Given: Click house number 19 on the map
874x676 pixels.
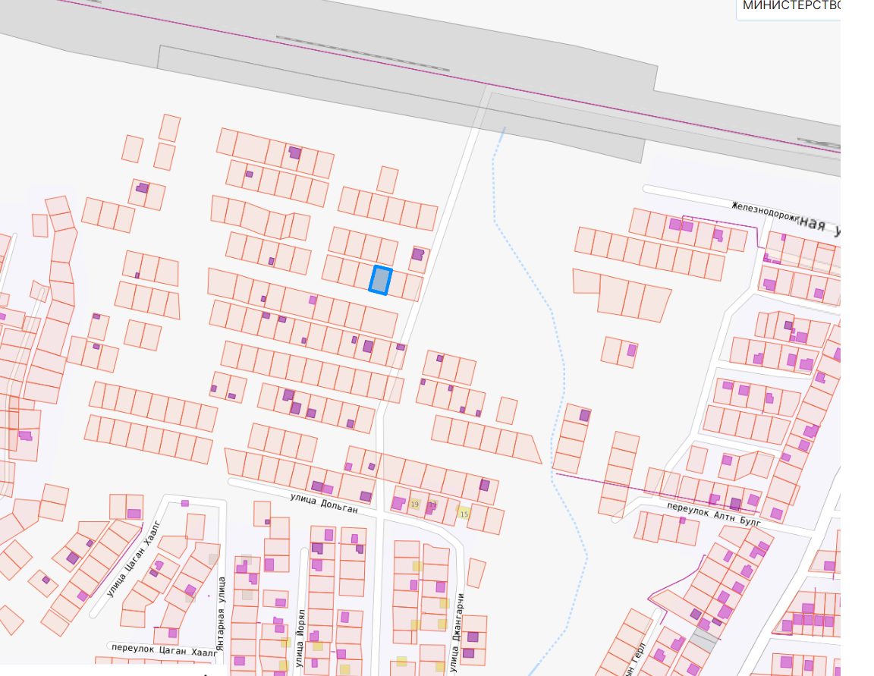Looking at the screenshot, I should point(414,505).
